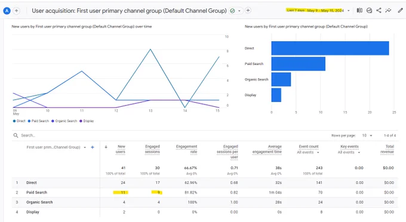Screen dimensions: 406x222
Task: Click the compare/edit comparisons icon
Action: (x=359, y=10)
